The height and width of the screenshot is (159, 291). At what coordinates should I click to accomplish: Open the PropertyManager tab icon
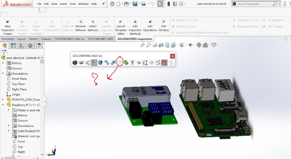(13, 46)
